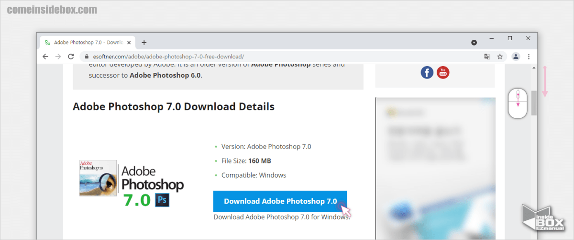Click the Download Adobe Photoshop 7.0 for Windows caption
This screenshot has width=574, height=240.
(x=282, y=217)
